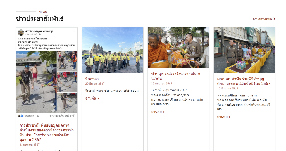Click the police station profile avatar icon
286x151 pixels.
pos(21,32)
